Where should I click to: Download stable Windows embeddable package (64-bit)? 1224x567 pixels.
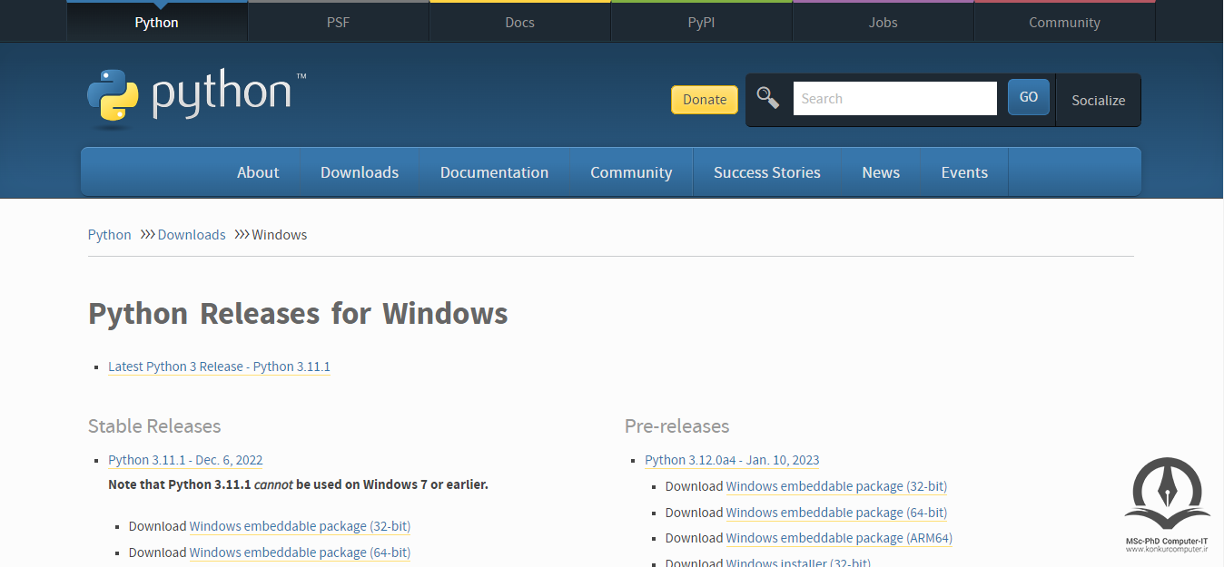pos(300,552)
